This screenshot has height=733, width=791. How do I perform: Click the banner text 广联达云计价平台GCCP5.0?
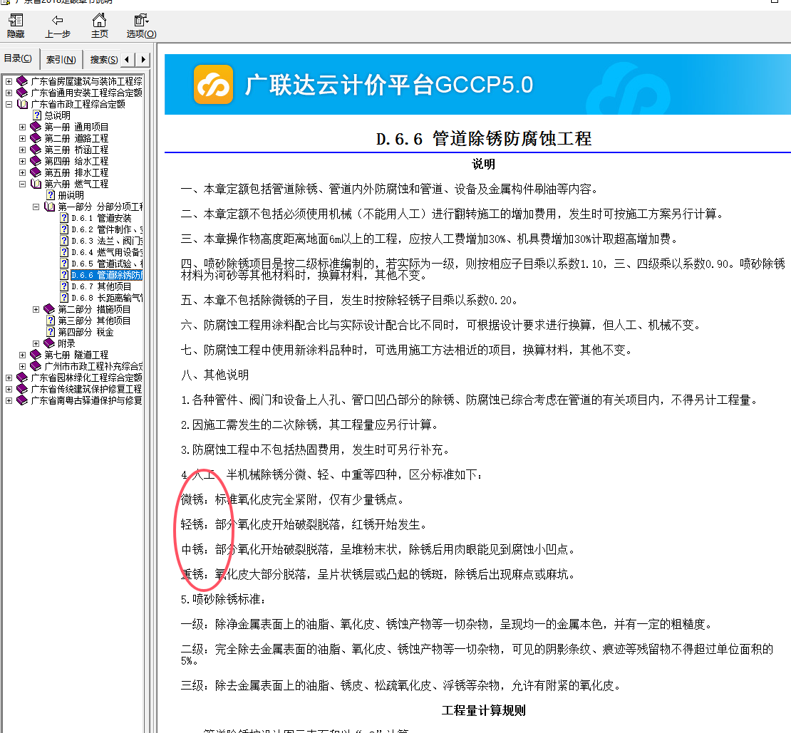(x=389, y=85)
